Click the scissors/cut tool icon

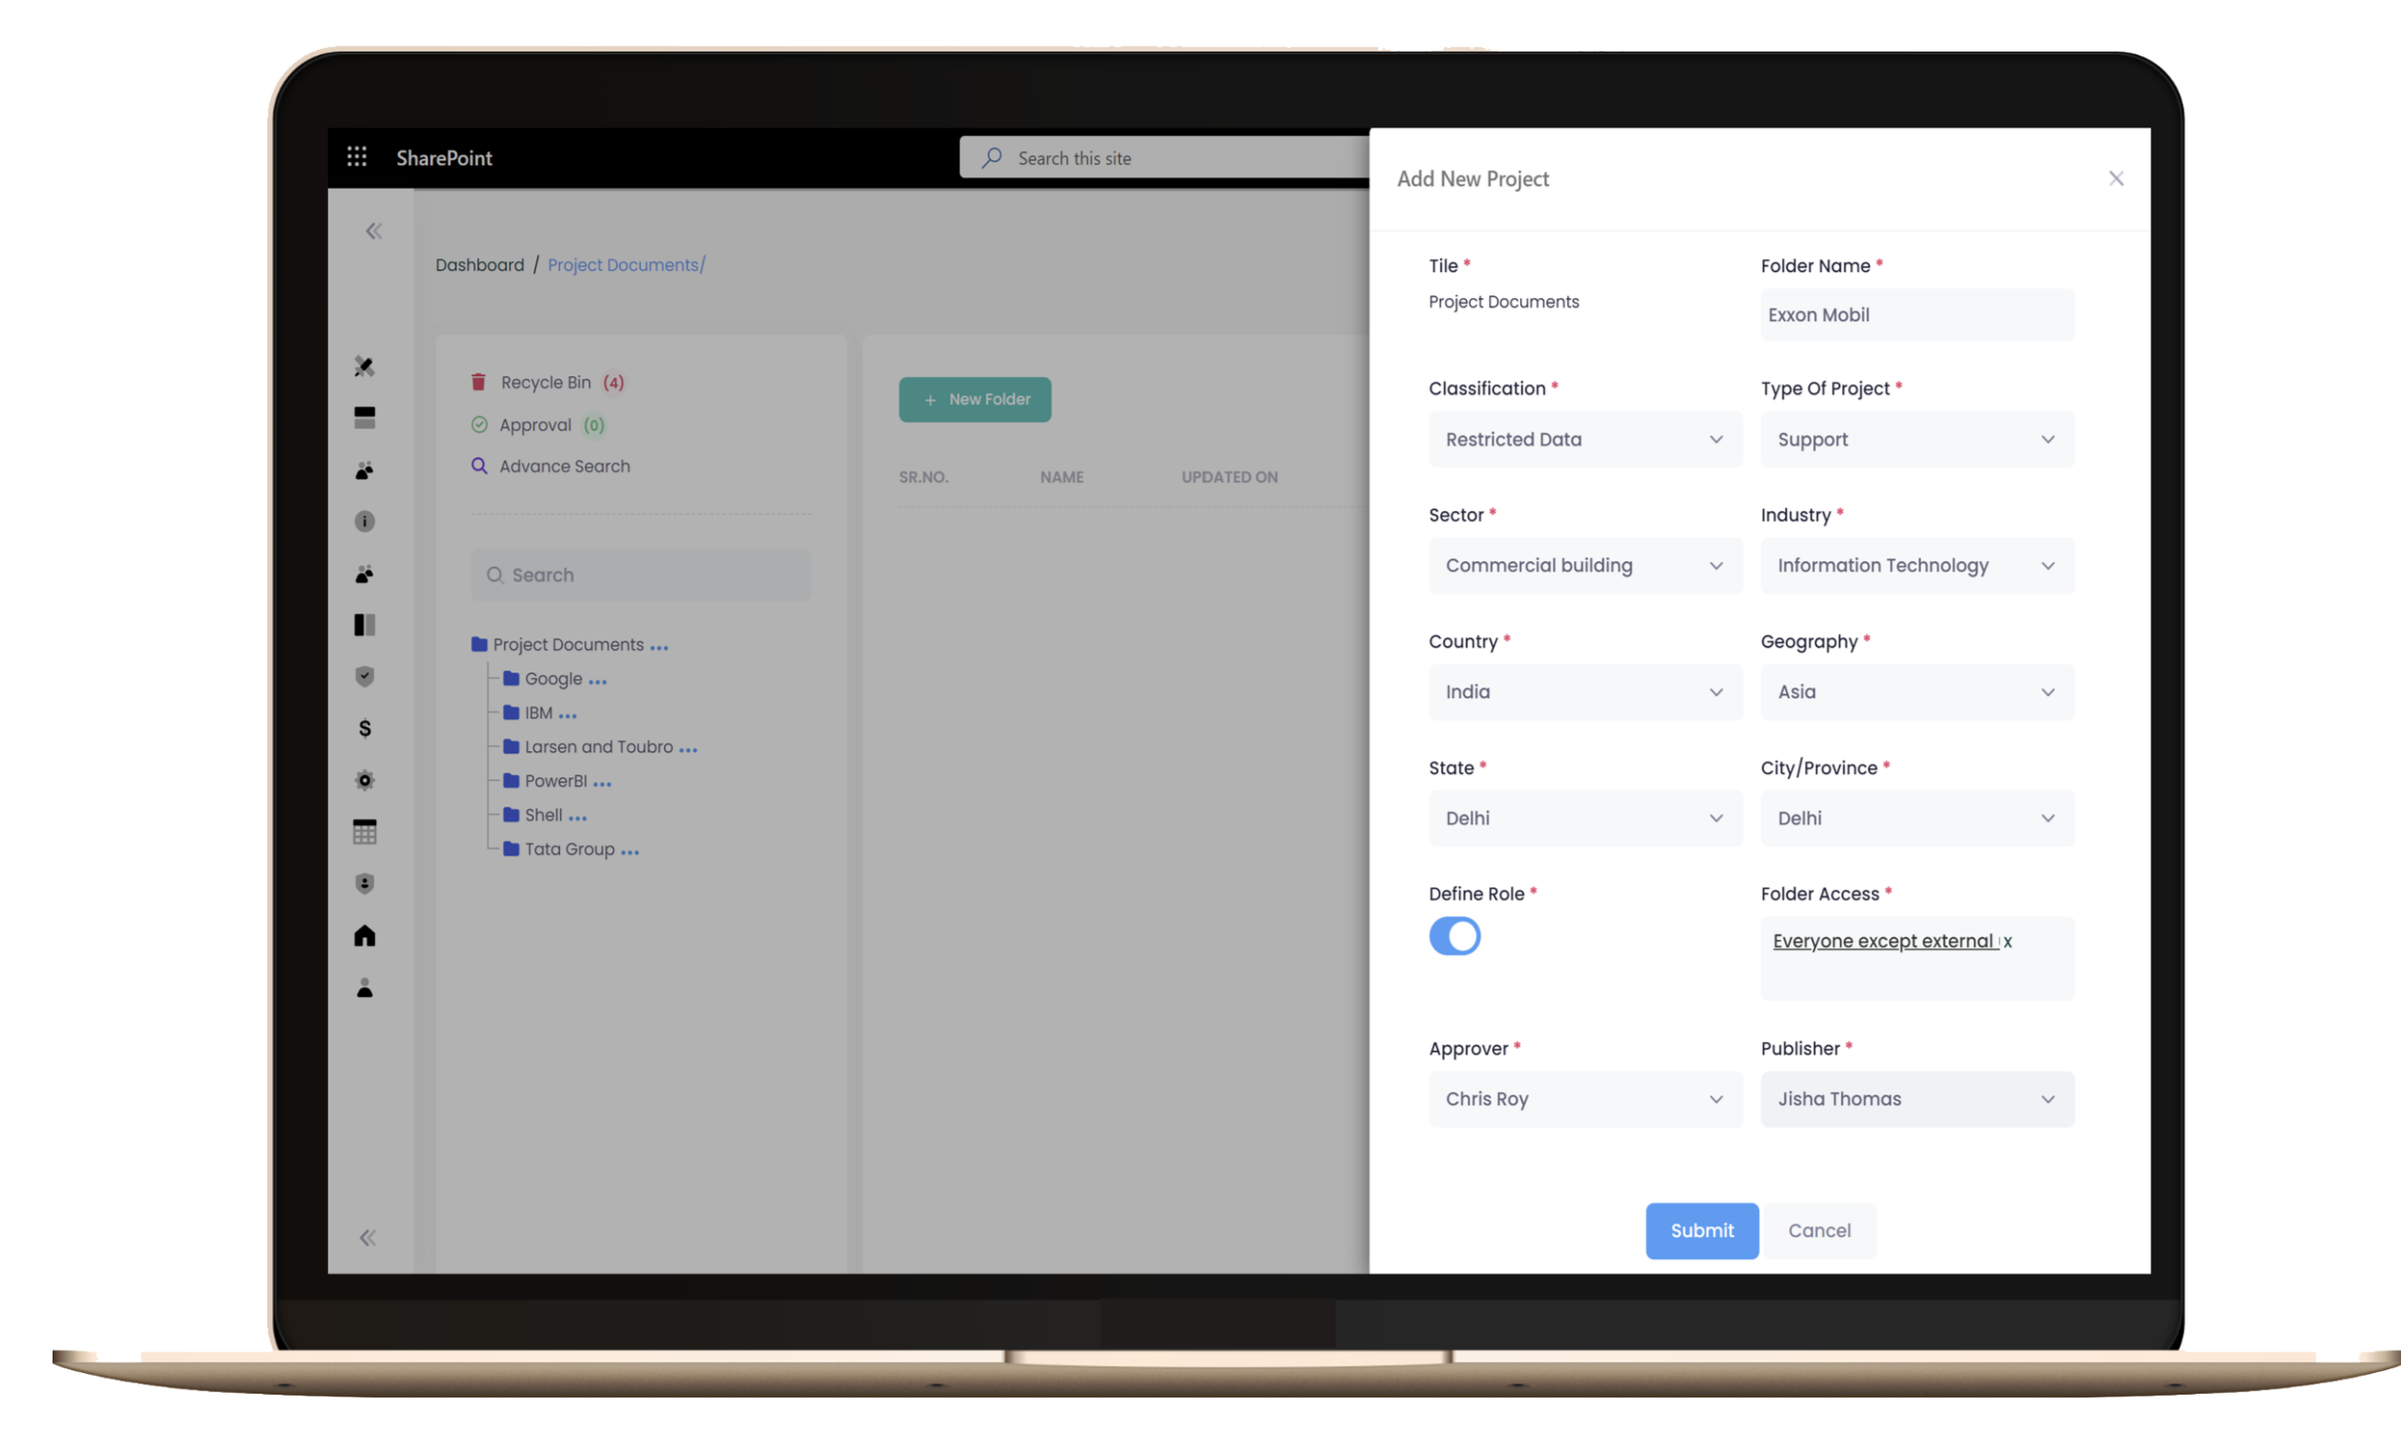tap(365, 366)
